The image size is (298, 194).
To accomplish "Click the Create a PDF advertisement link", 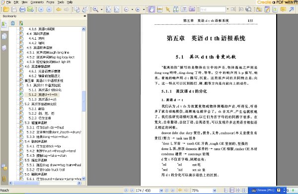I will click(x=278, y=2).
